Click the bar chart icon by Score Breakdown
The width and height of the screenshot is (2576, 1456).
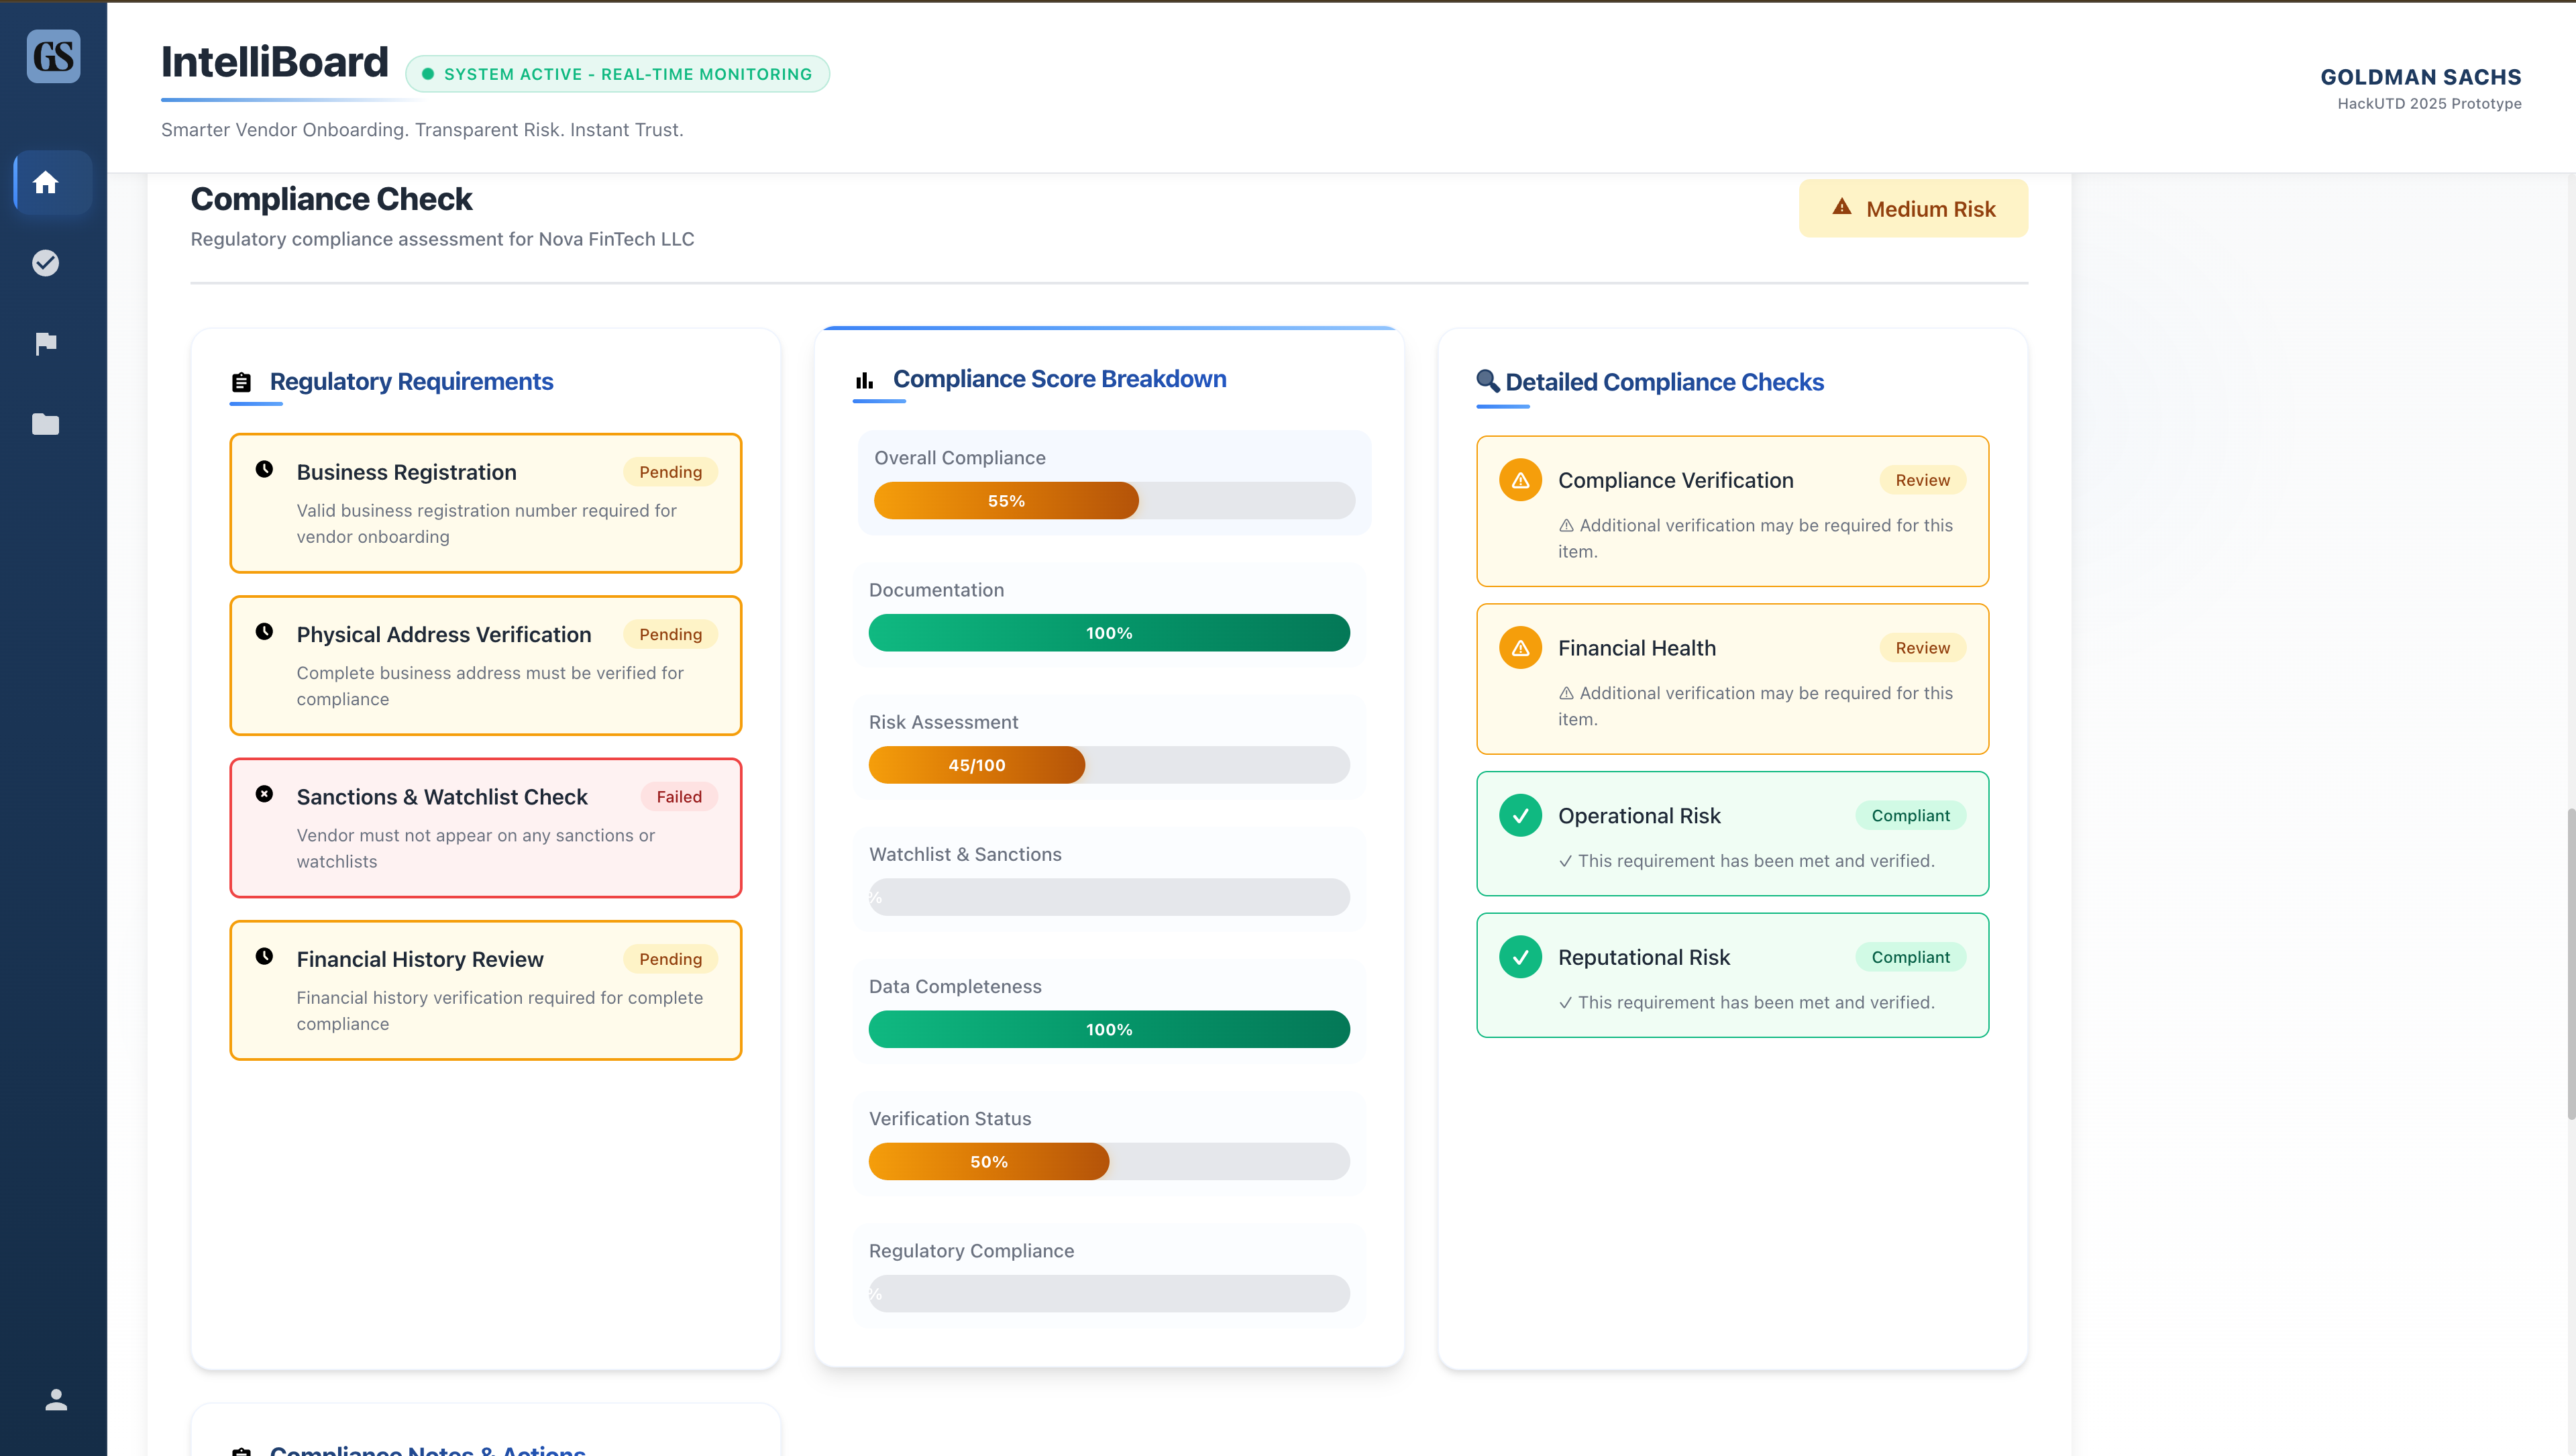tap(865, 380)
